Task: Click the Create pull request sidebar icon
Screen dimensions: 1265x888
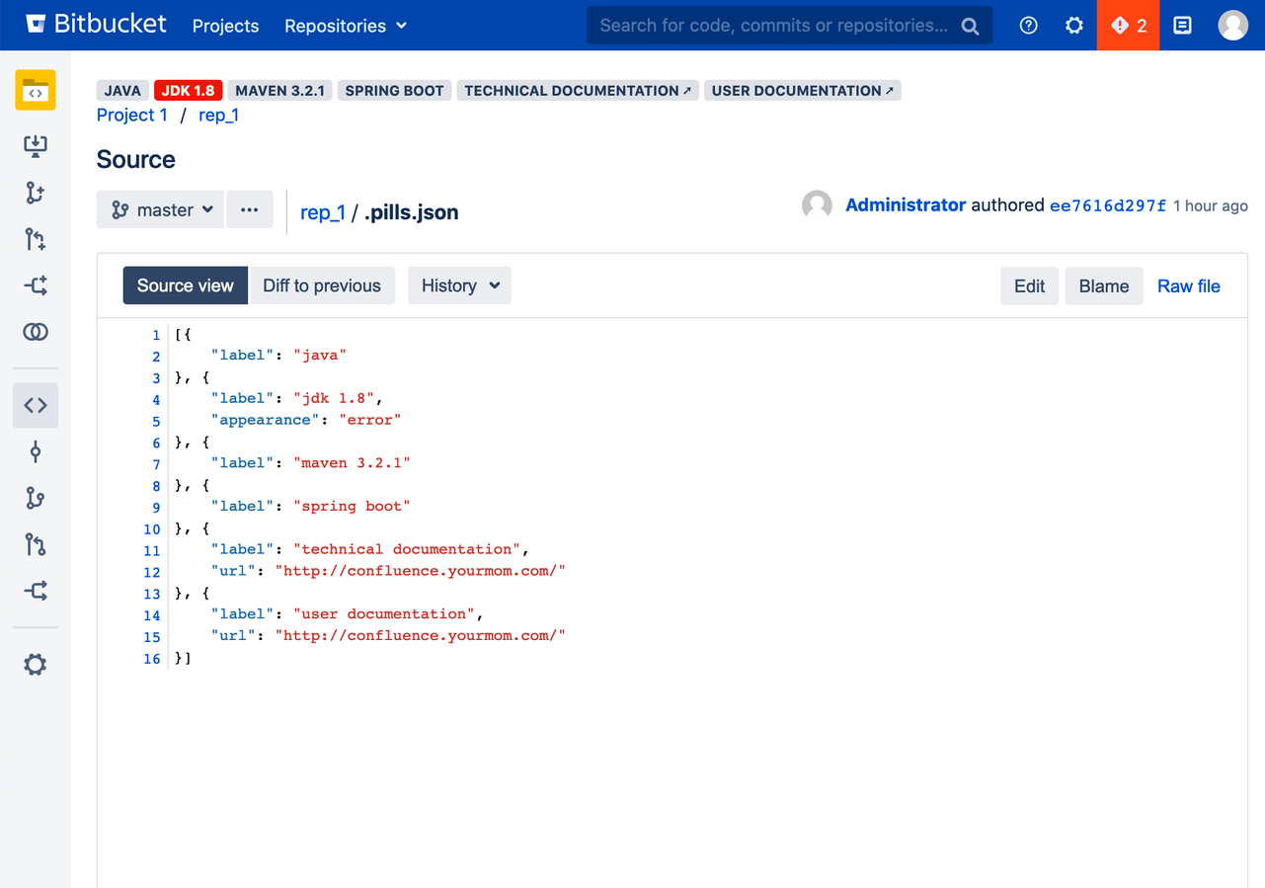Action: coord(36,239)
